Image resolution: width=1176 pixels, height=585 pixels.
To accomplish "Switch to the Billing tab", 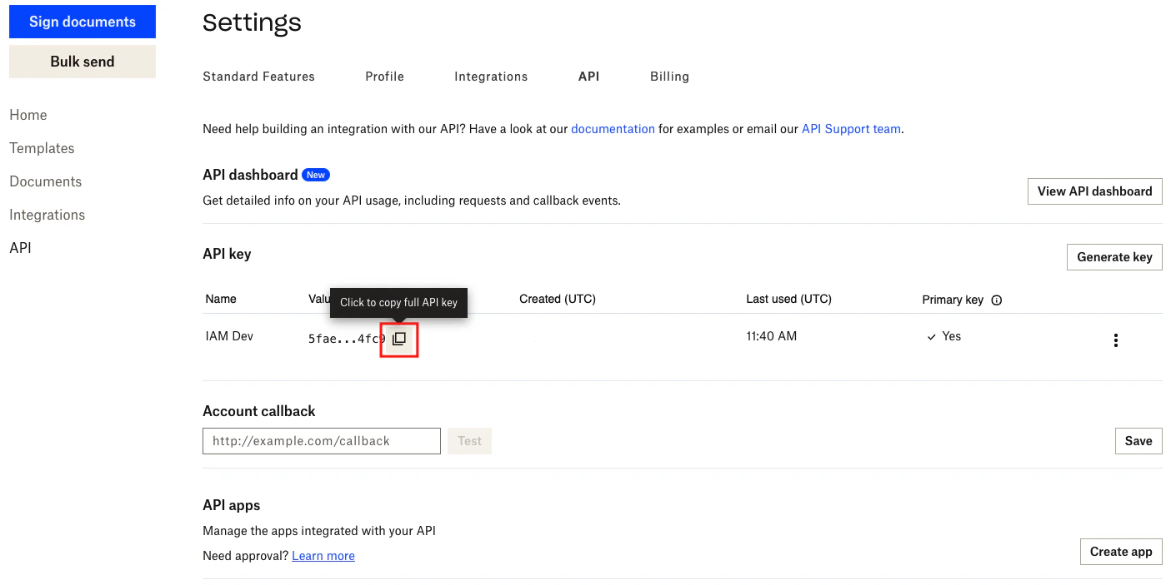I will coord(669,76).
